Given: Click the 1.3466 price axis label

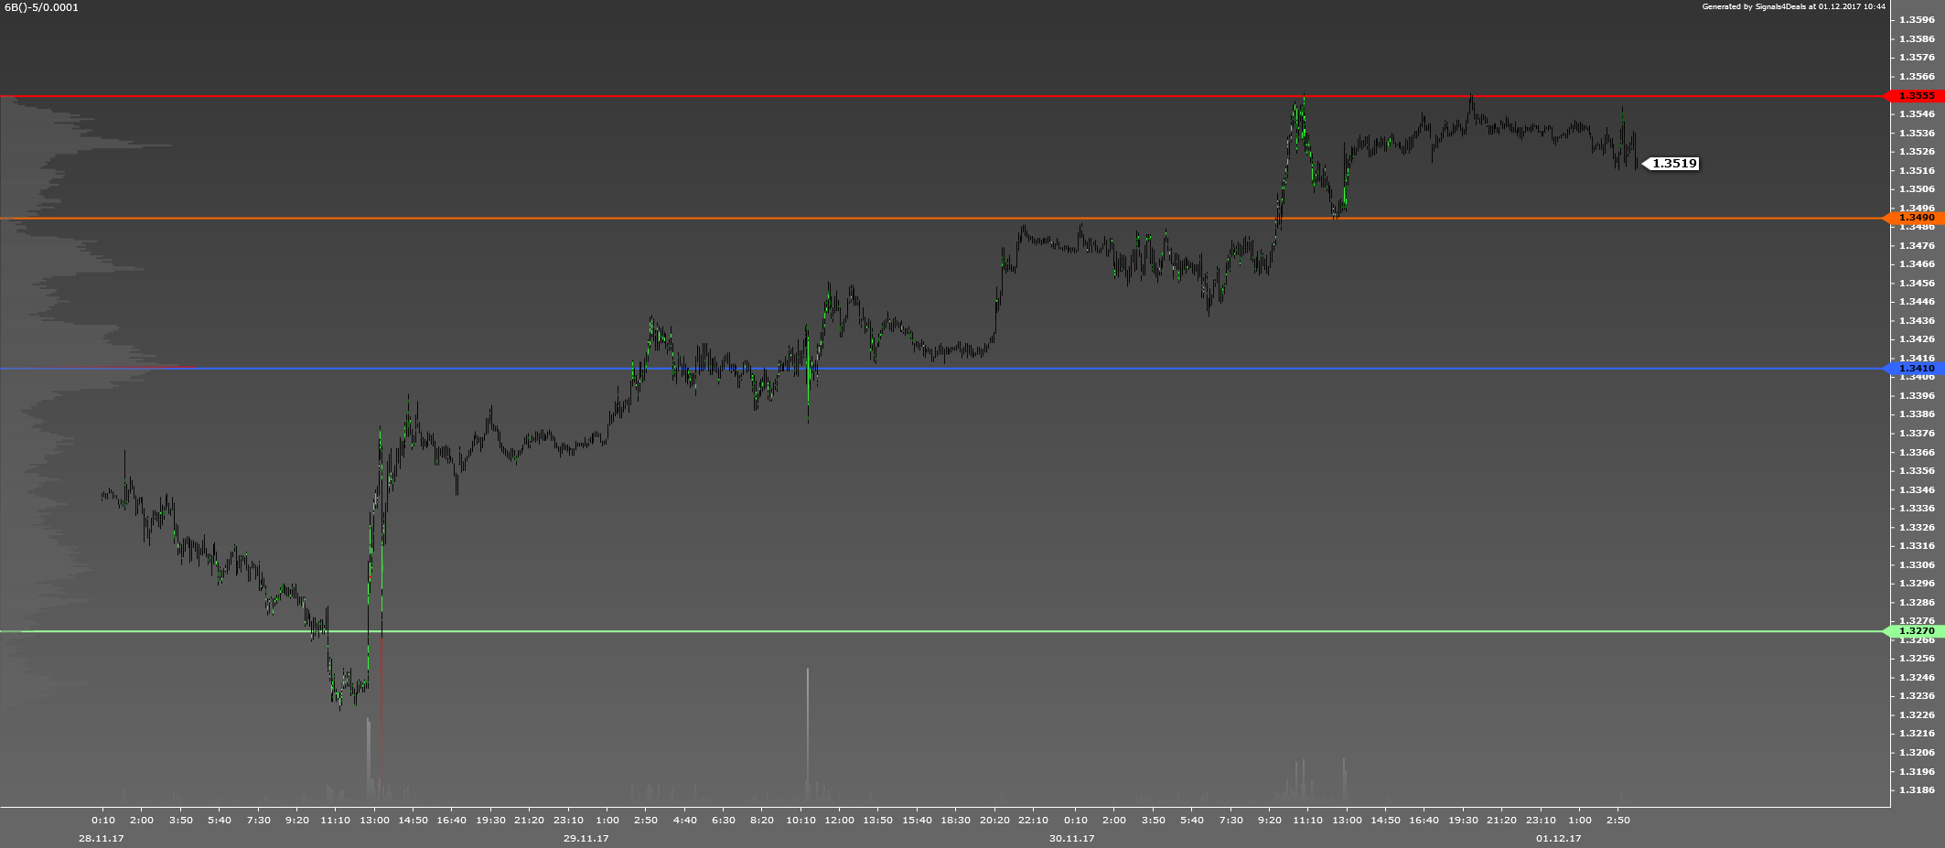Looking at the screenshot, I should 1917,263.
